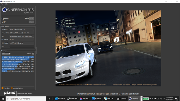Viewport: 180px width, 101px height.
Task: Click the green 99% battery indicator
Action: click(x=146, y=99)
